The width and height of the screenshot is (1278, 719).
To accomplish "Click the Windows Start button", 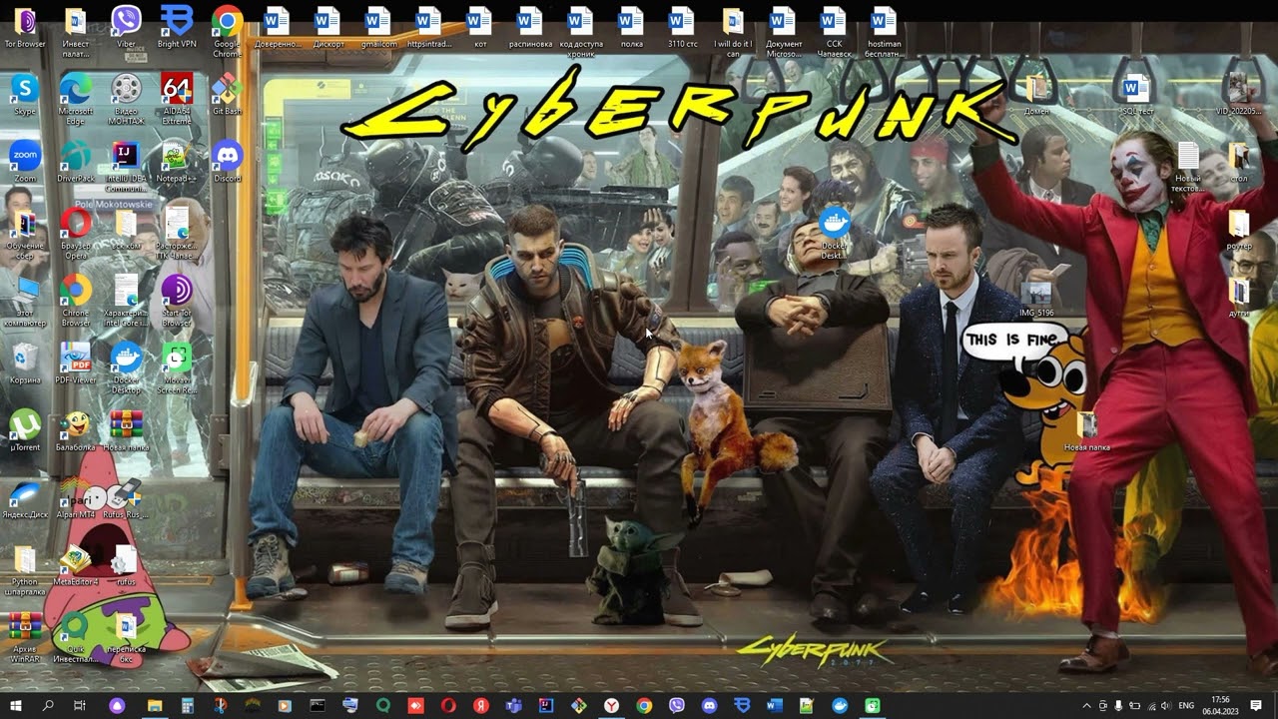I will coord(17,706).
